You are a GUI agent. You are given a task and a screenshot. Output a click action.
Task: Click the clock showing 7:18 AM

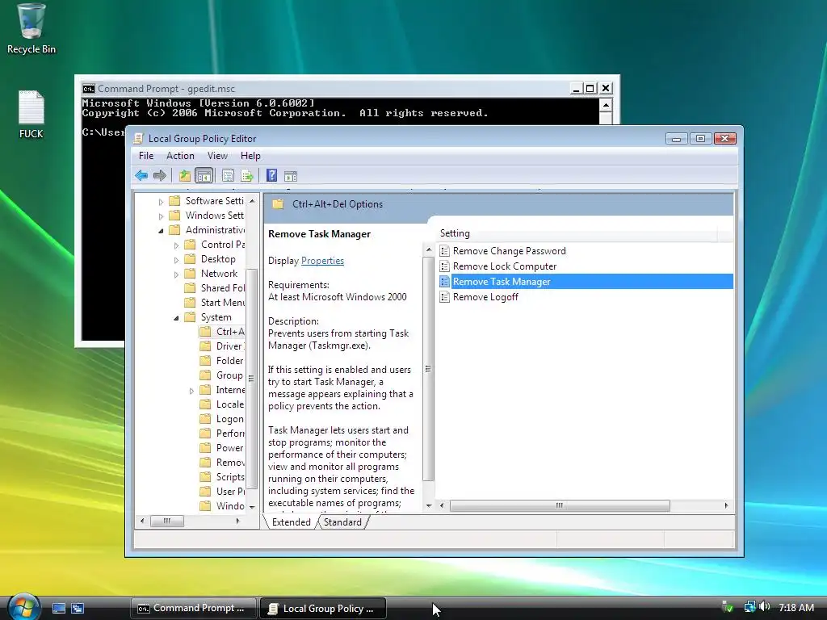pyautogui.click(x=796, y=607)
